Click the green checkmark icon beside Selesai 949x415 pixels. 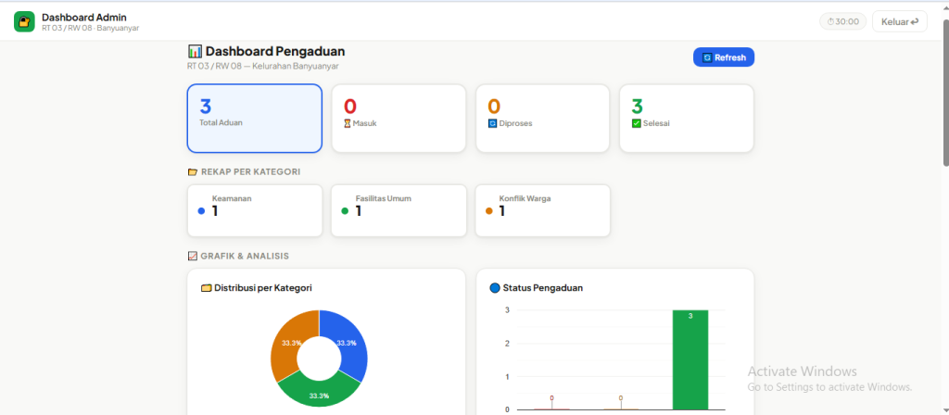pos(636,123)
